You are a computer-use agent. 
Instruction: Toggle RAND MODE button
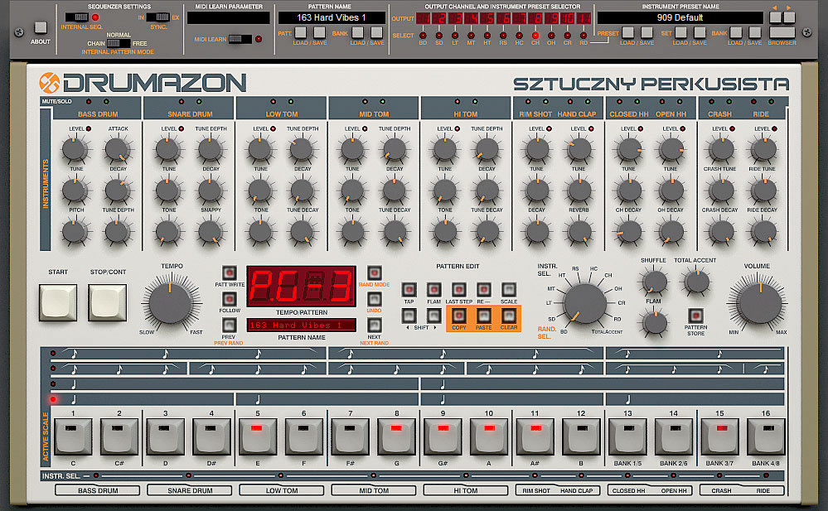[375, 273]
